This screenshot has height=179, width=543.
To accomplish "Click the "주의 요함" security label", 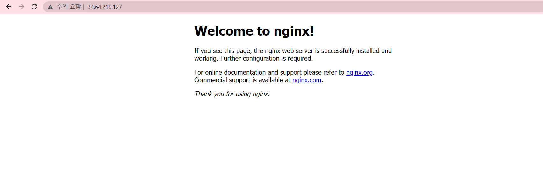I will (x=68, y=7).
